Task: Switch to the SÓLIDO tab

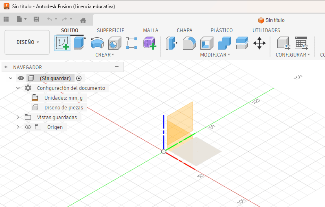Action: pyautogui.click(x=70, y=31)
